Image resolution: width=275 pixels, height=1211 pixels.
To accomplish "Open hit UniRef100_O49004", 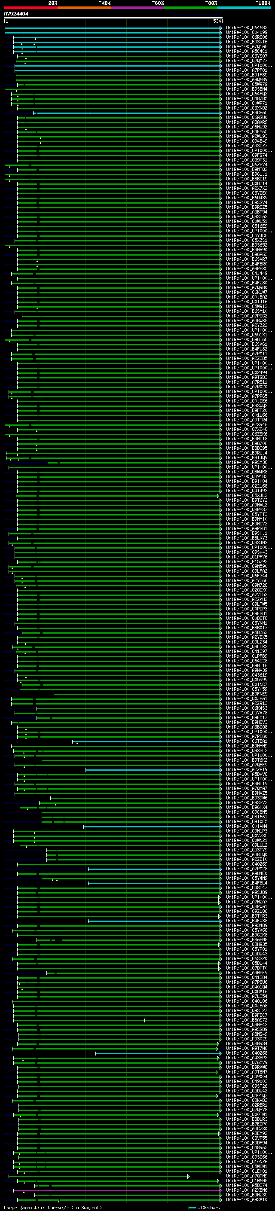I will 247,1077.
